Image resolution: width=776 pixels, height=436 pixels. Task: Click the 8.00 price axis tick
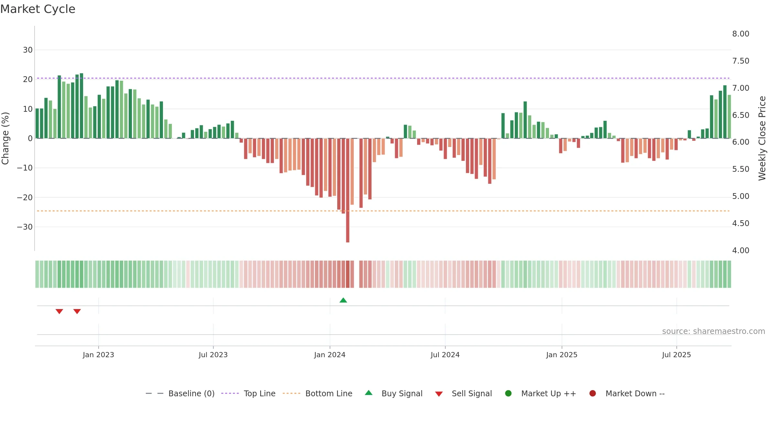(741, 34)
